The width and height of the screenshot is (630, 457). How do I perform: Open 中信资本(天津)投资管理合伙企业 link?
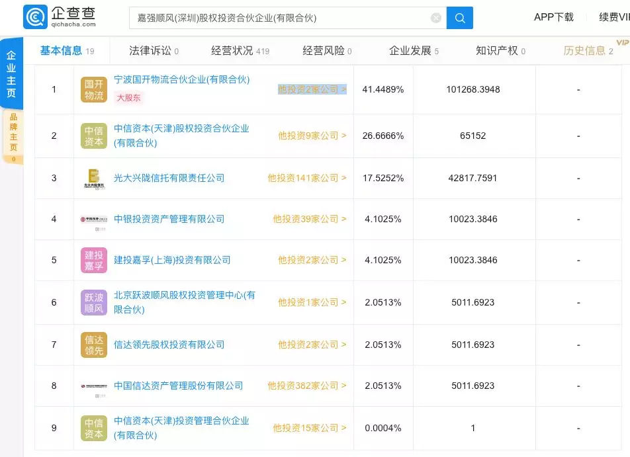[181, 428]
